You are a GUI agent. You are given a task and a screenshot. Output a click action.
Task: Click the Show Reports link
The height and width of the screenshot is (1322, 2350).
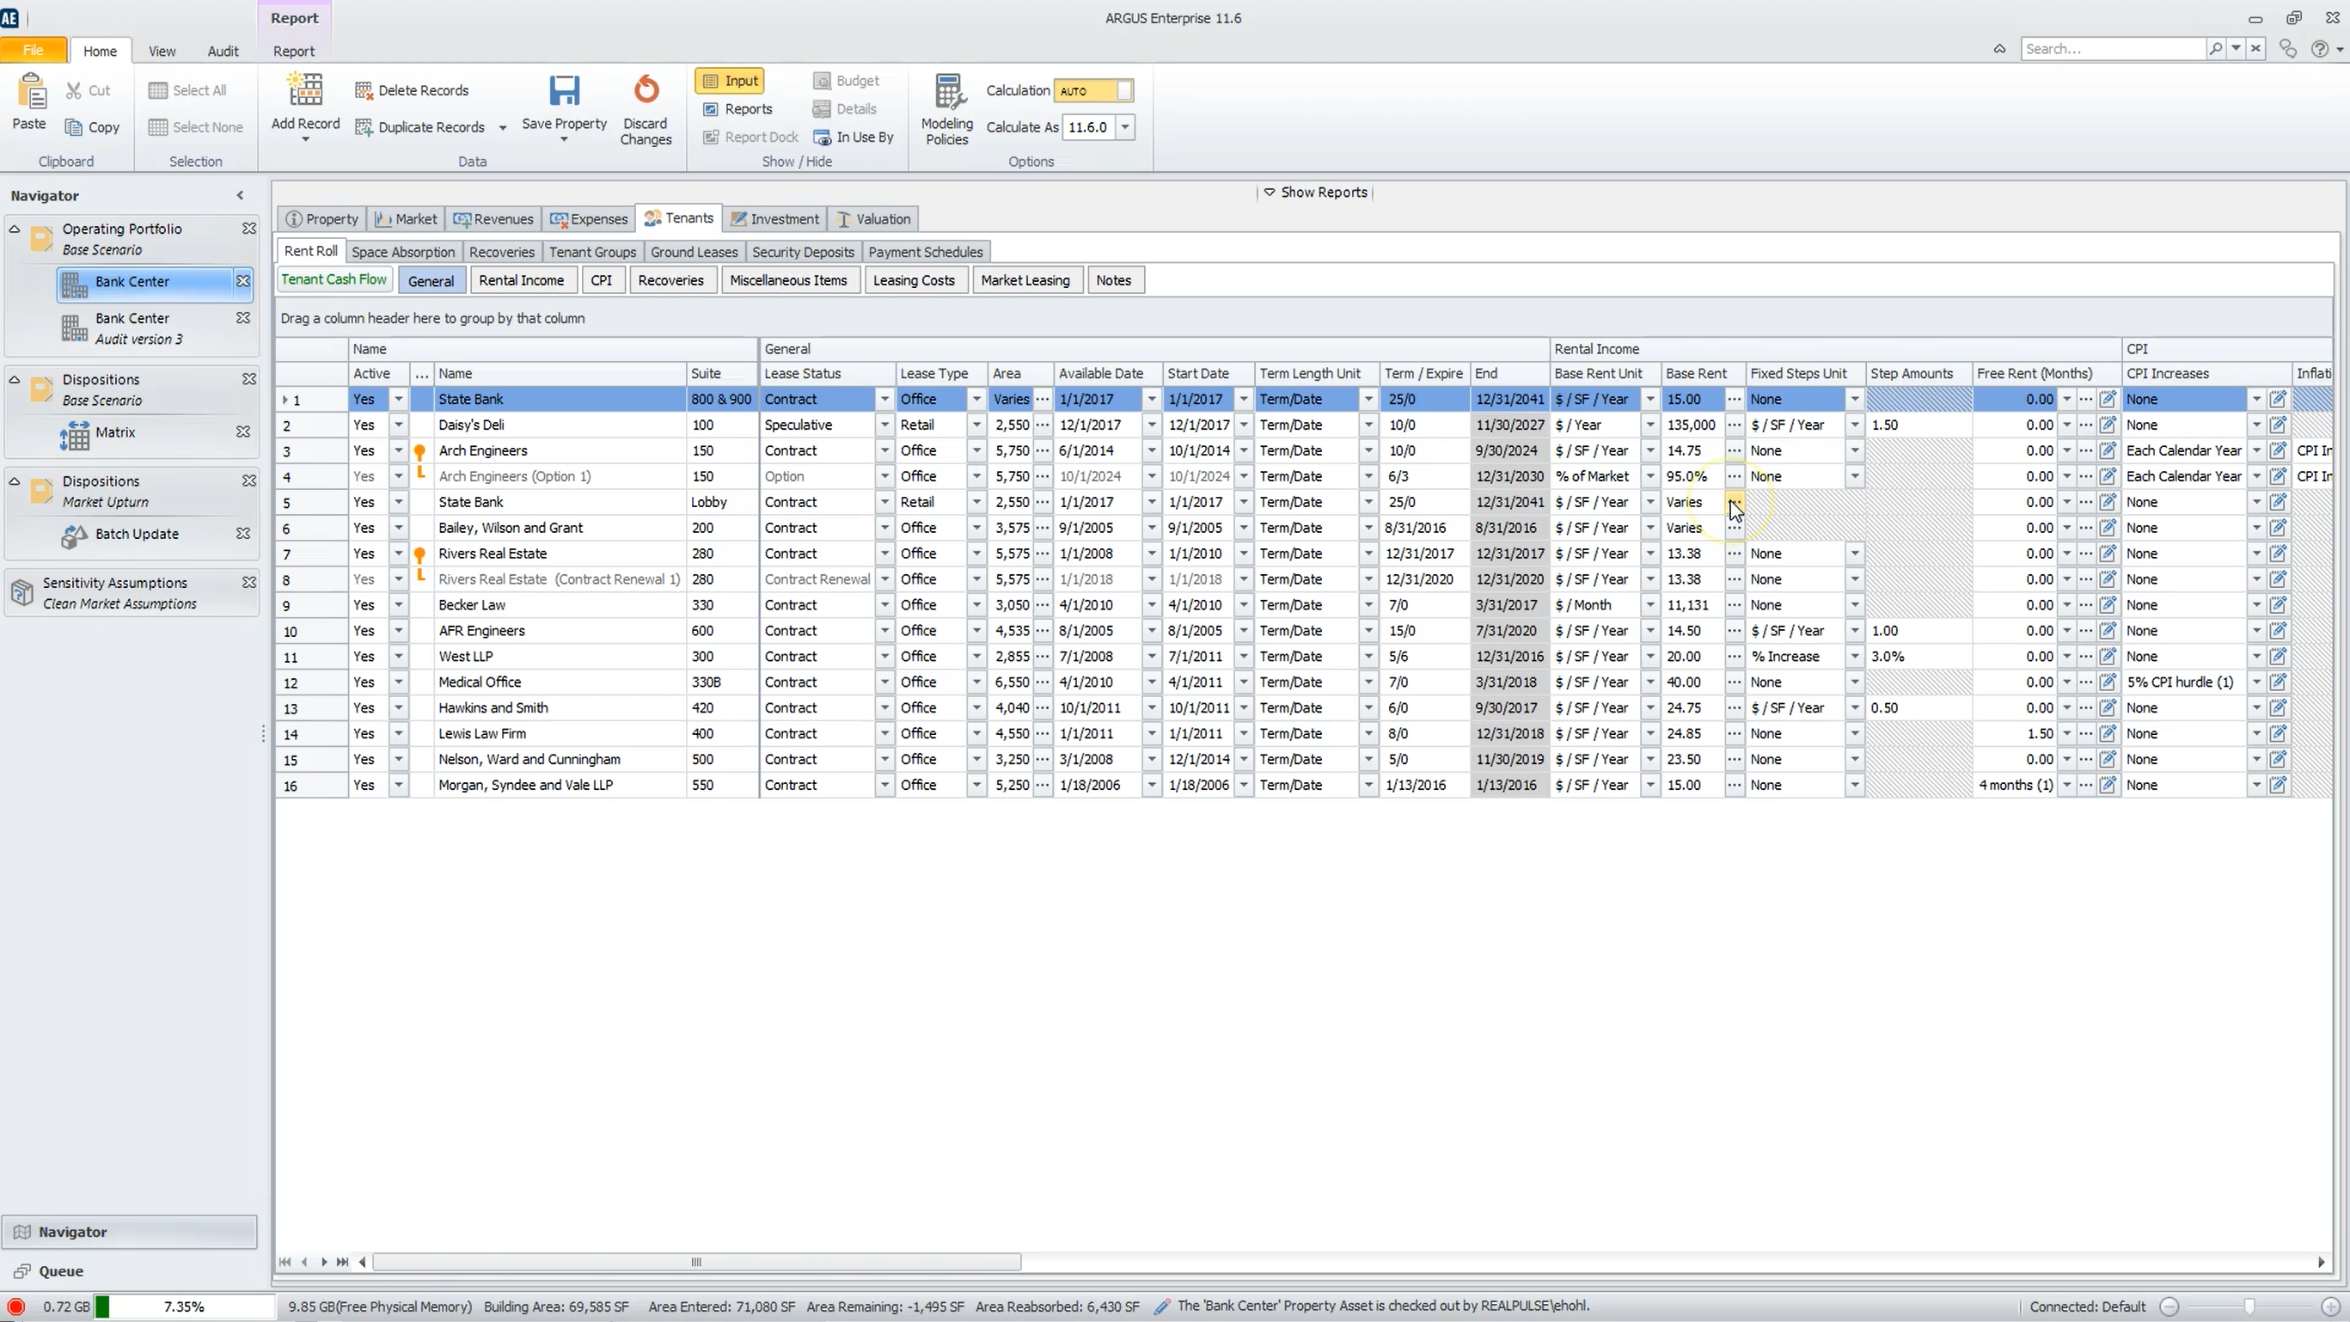pos(1317,192)
